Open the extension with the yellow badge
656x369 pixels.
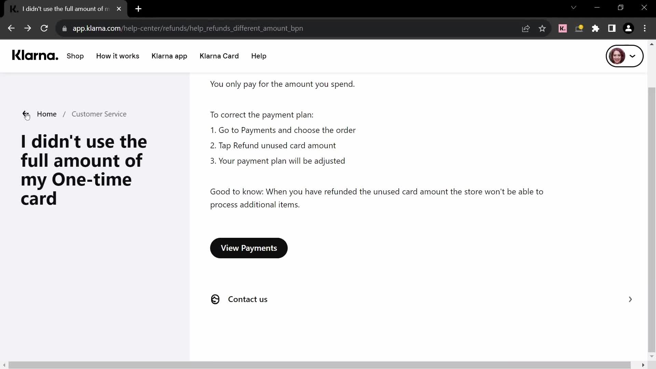coord(579,28)
